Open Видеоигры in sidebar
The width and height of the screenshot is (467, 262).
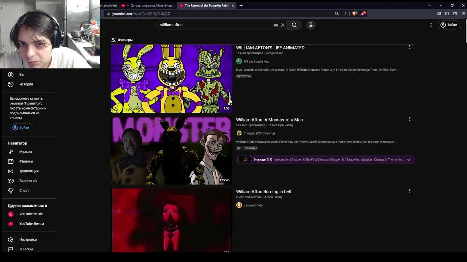tap(29, 180)
